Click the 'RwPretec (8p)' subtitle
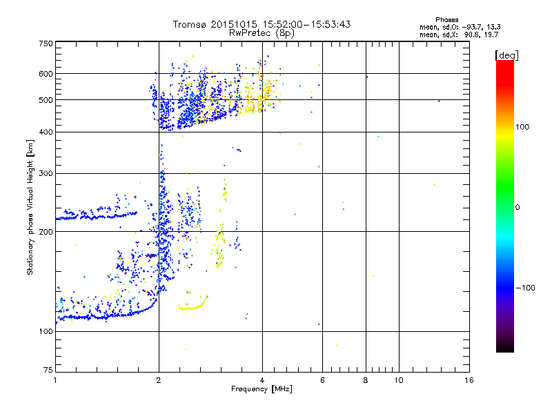552x414 pixels. point(262,33)
